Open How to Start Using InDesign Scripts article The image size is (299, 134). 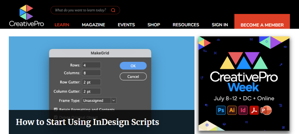(x=87, y=122)
